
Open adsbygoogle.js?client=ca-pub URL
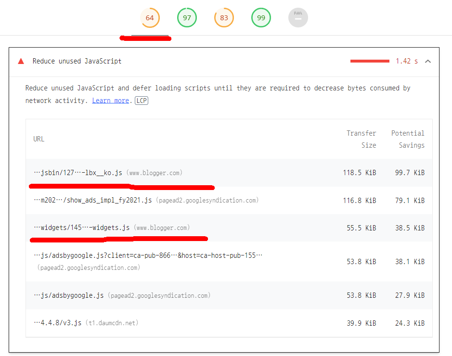pos(148,255)
